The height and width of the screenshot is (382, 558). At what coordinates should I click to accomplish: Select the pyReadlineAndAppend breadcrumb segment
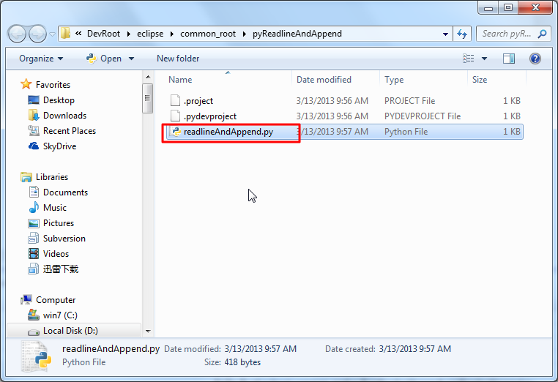(297, 34)
